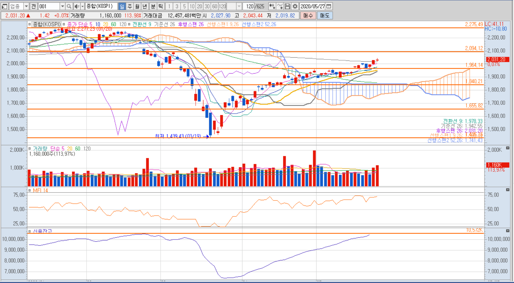Click the legend square before 전환선 9
The height and width of the screenshot is (283, 514).
129,24
